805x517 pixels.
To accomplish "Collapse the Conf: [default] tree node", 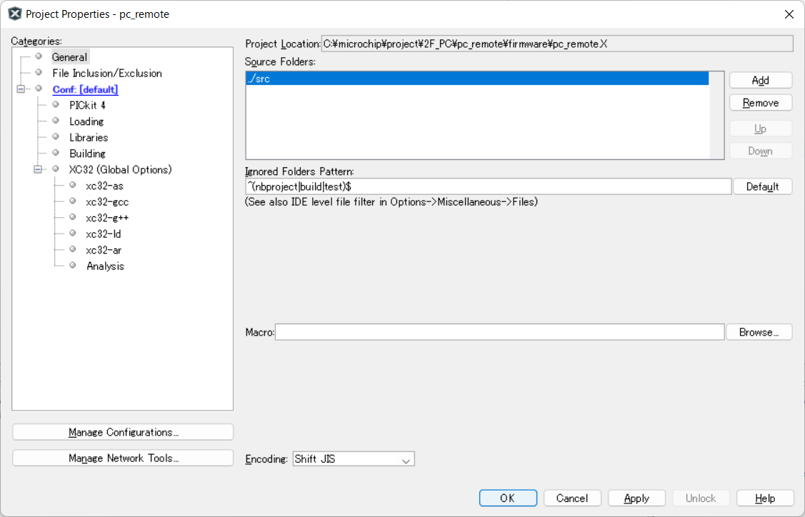I will click(20, 89).
